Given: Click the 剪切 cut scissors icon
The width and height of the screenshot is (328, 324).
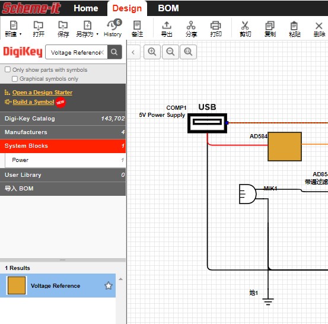Looking at the screenshot, I should click(x=245, y=26).
